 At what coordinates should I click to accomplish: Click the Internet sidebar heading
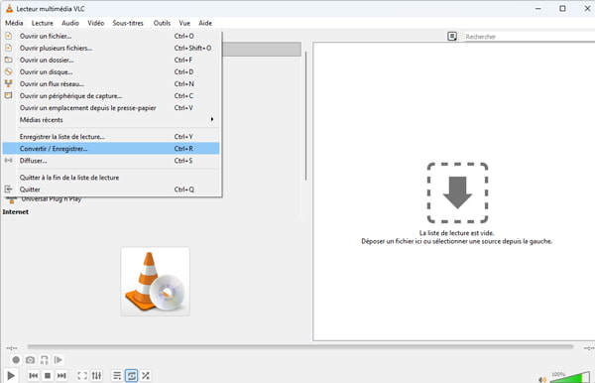pos(16,211)
